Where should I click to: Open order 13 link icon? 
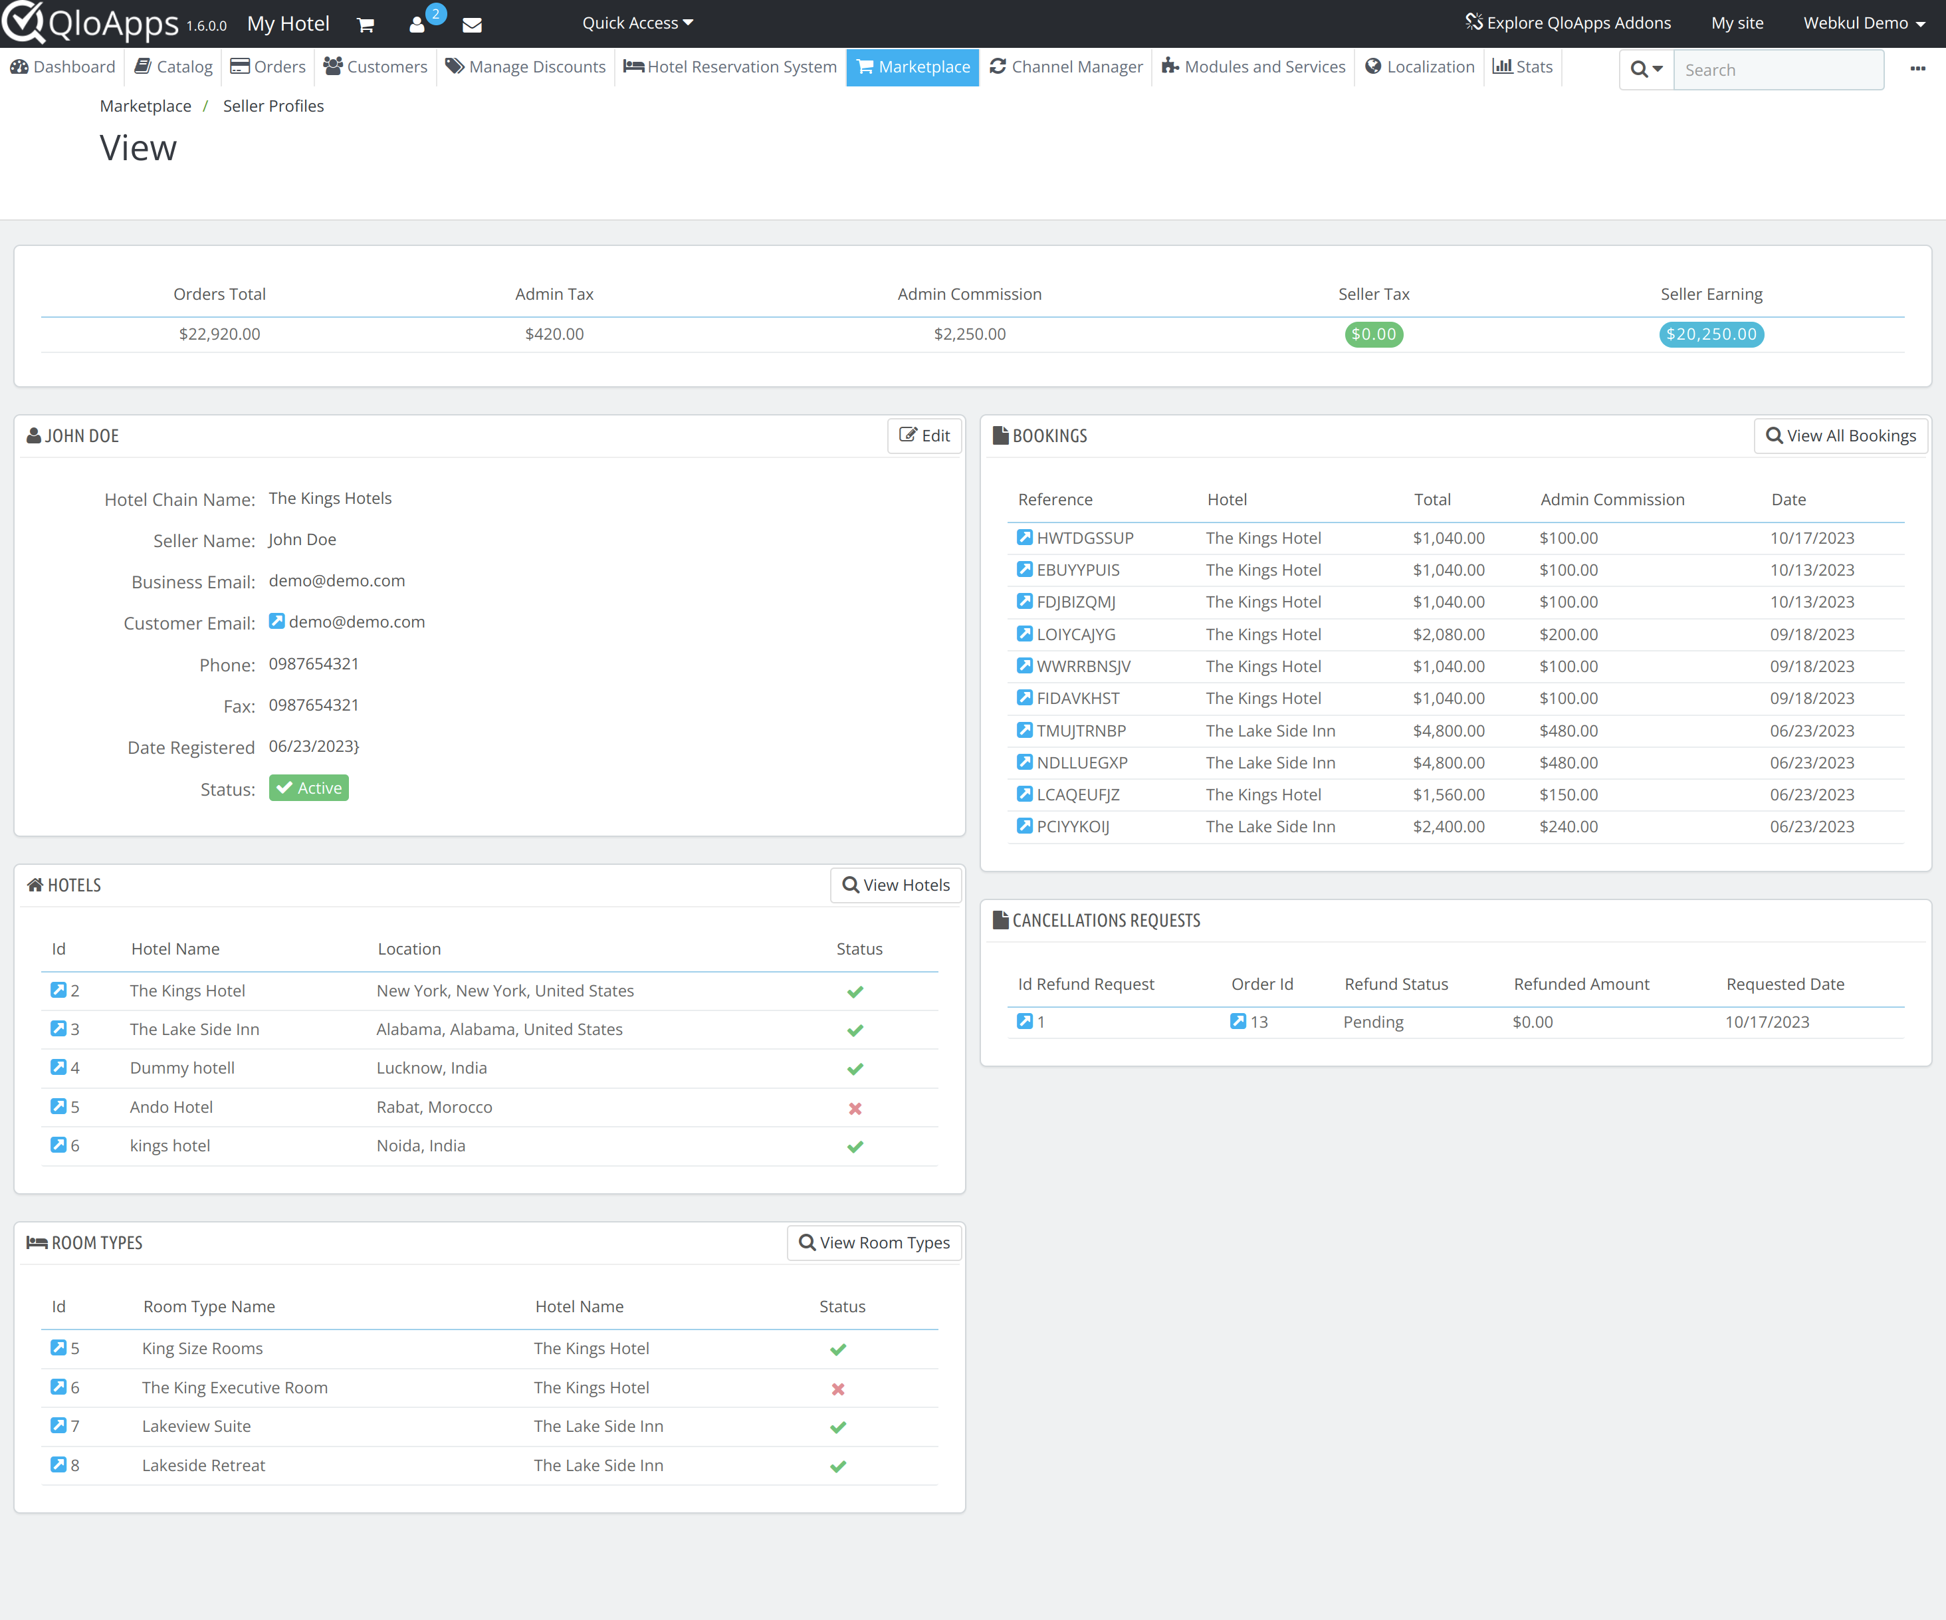click(x=1238, y=1021)
